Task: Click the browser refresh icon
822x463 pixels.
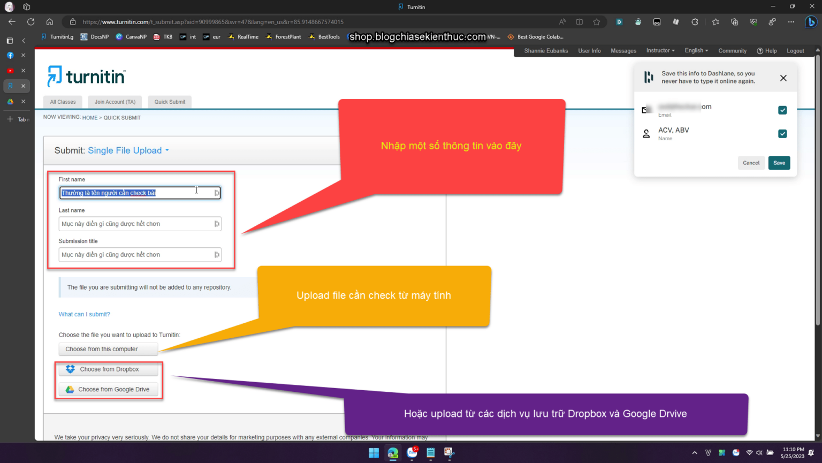Action: [31, 22]
